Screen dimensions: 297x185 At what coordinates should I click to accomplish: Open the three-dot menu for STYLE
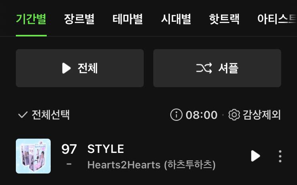[280, 156]
